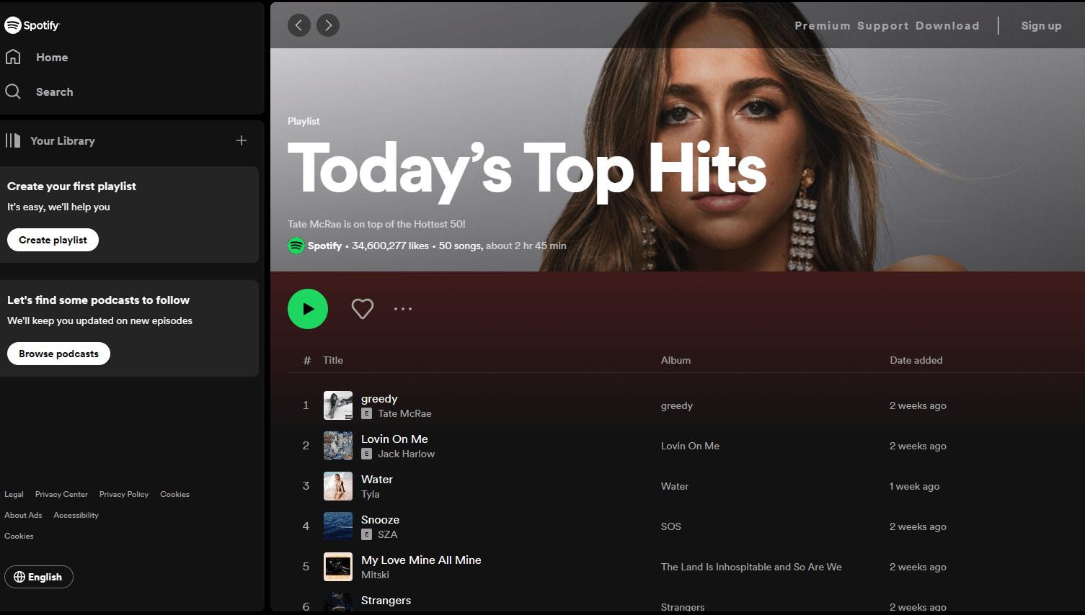The width and height of the screenshot is (1085, 615).
Task: Open more options three-dot menu
Action: [403, 309]
